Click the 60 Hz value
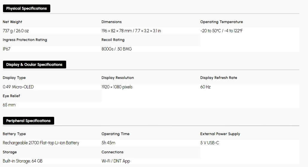This screenshot has width=308, height=167. [205, 87]
